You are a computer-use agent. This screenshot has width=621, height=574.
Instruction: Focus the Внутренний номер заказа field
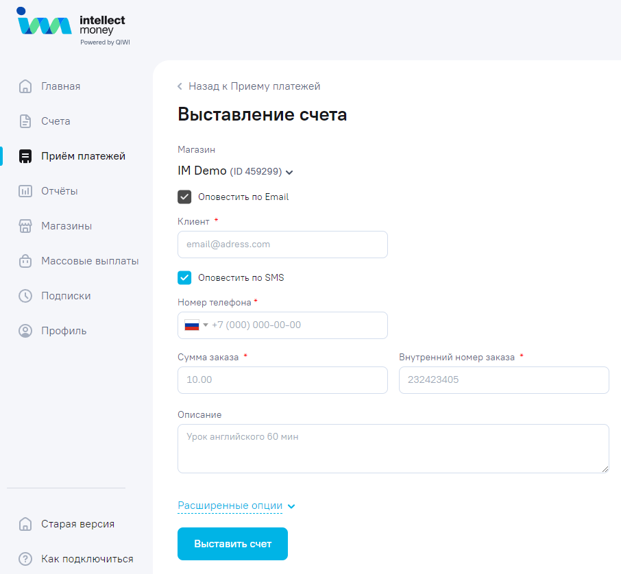[504, 380]
